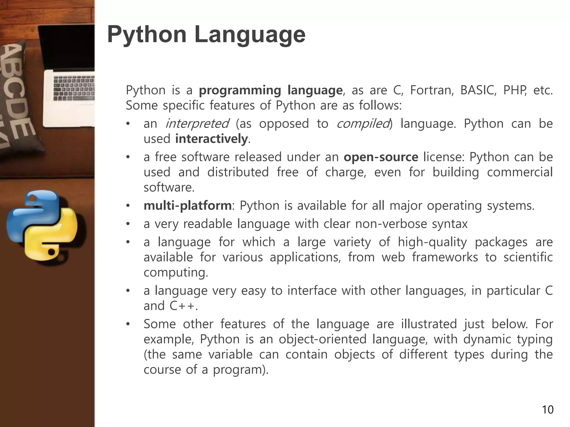Click bullet before 'a very readable language'
The width and height of the screenshot is (570, 427).
click(x=128, y=224)
